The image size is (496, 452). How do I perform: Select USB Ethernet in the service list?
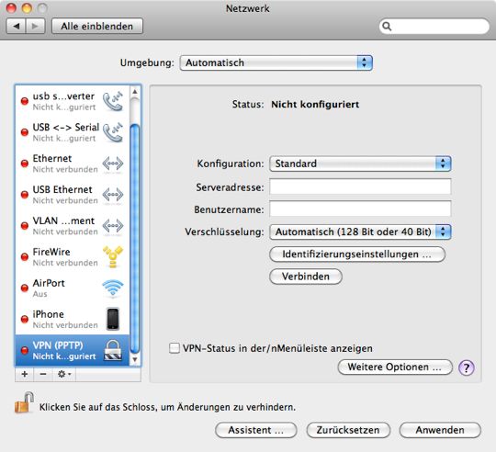[x=73, y=195]
